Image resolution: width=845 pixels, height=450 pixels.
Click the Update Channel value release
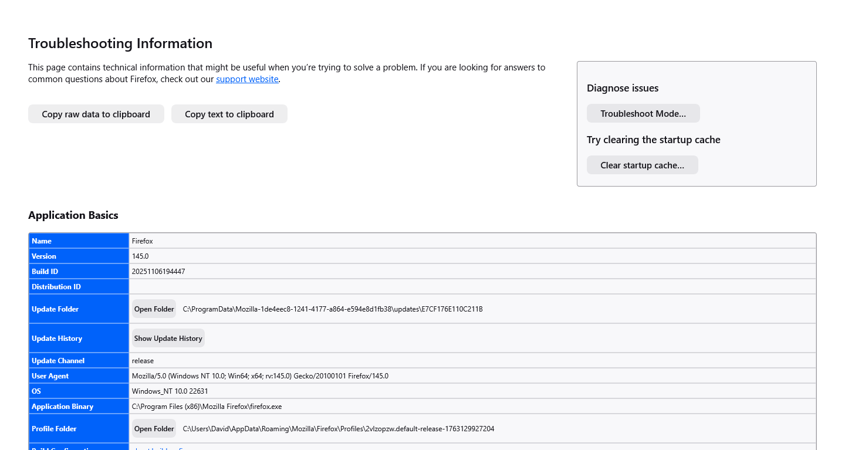click(x=143, y=361)
